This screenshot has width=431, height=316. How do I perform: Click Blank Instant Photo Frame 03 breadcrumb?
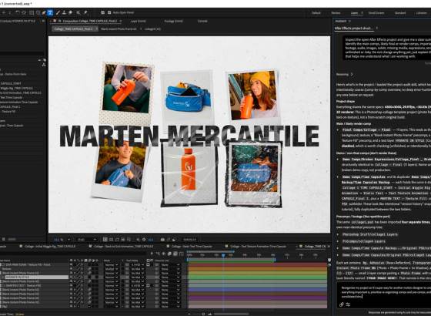point(119,29)
